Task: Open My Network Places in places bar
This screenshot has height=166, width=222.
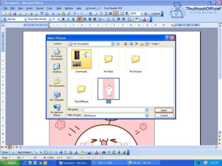Action: (x=57, y=110)
